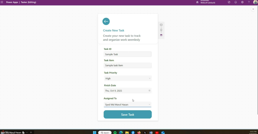This screenshot has width=258, height=134.
Task: Click the taskbar clock showing 10:21 PM
Action: click(253, 132)
